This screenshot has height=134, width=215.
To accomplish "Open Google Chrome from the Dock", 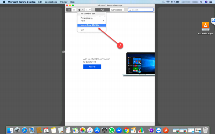I will tap(126, 130).
